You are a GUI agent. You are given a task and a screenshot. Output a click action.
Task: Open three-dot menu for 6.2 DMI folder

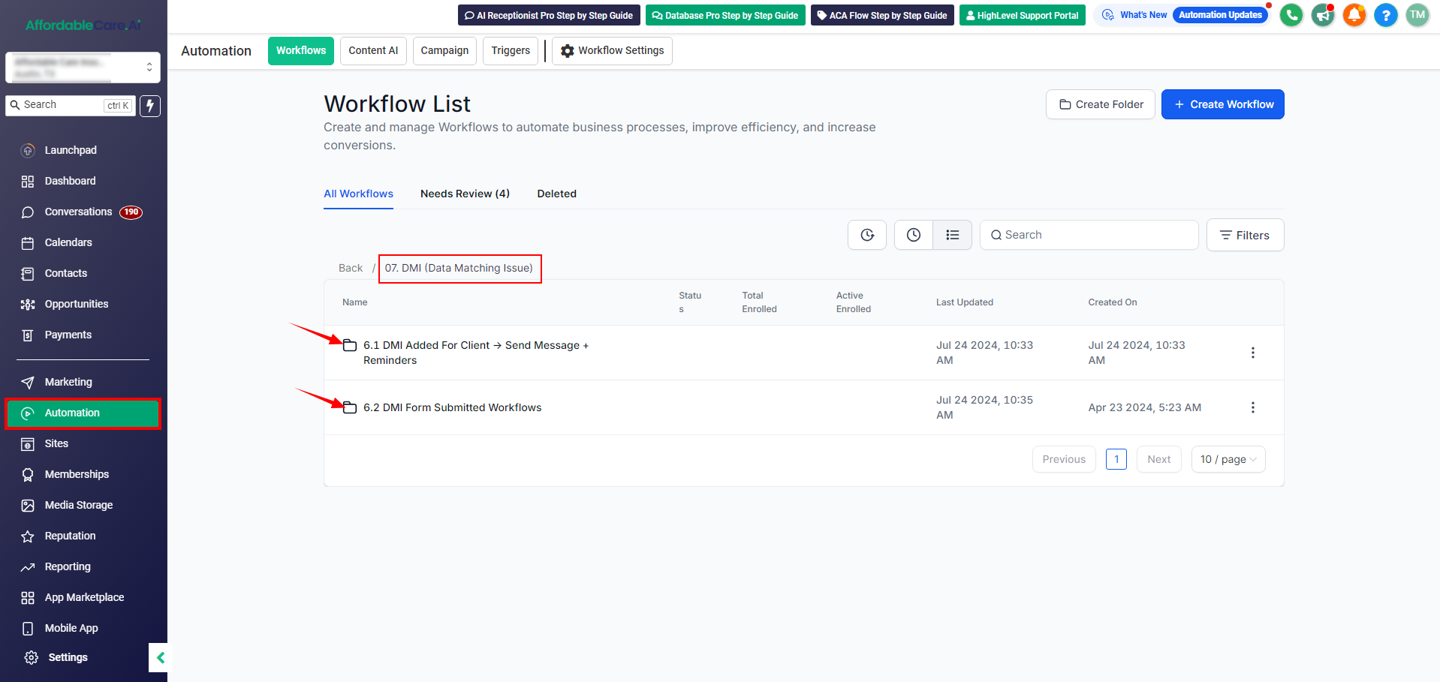(1252, 407)
